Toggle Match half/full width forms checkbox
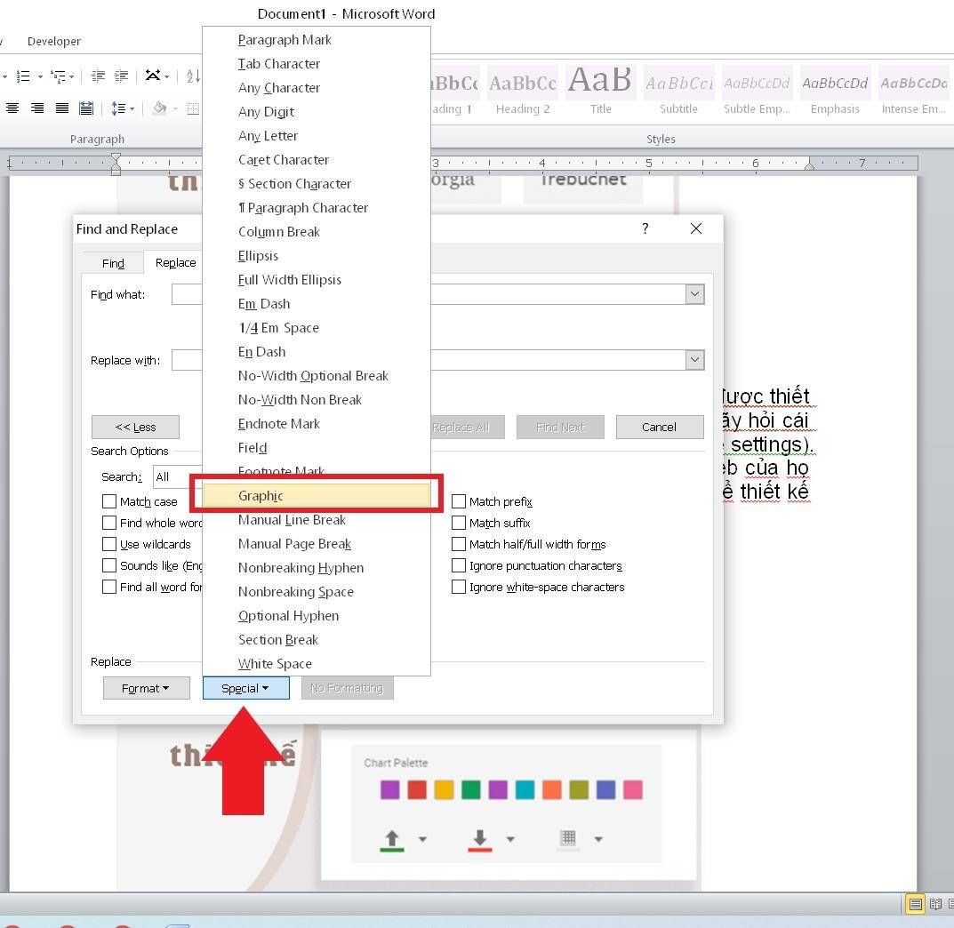The height and width of the screenshot is (928, 954). point(459,544)
